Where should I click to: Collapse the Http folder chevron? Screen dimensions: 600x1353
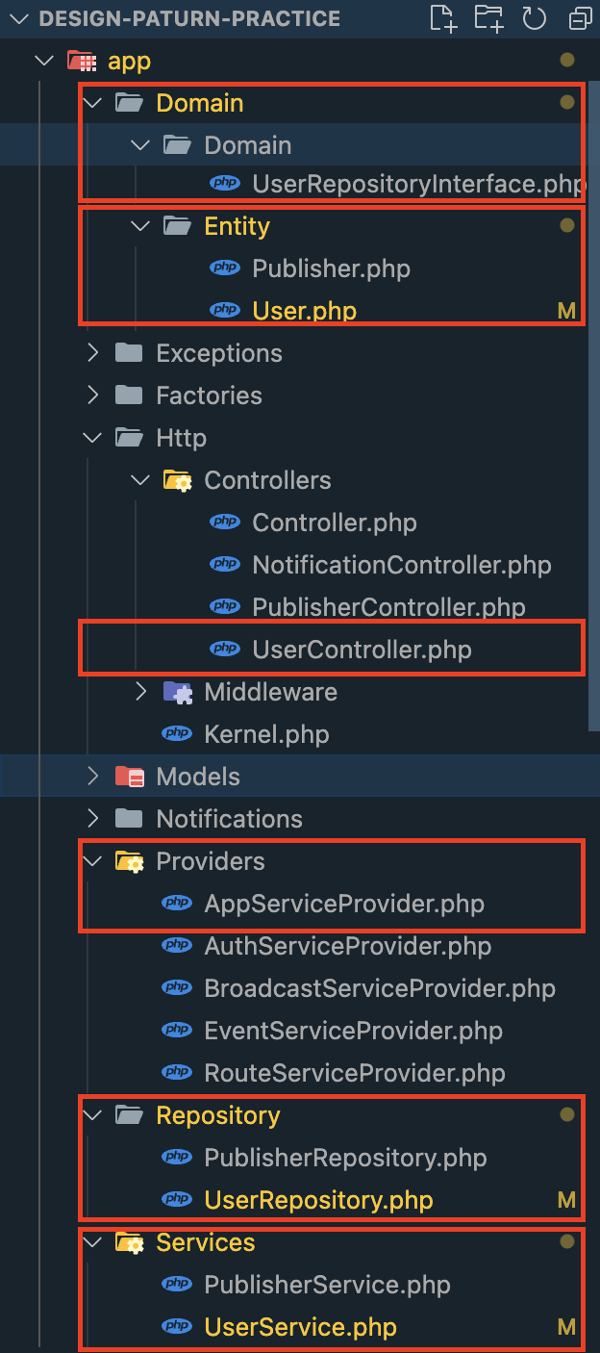click(x=92, y=438)
